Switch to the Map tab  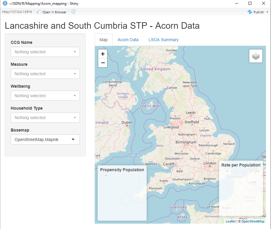click(x=104, y=40)
